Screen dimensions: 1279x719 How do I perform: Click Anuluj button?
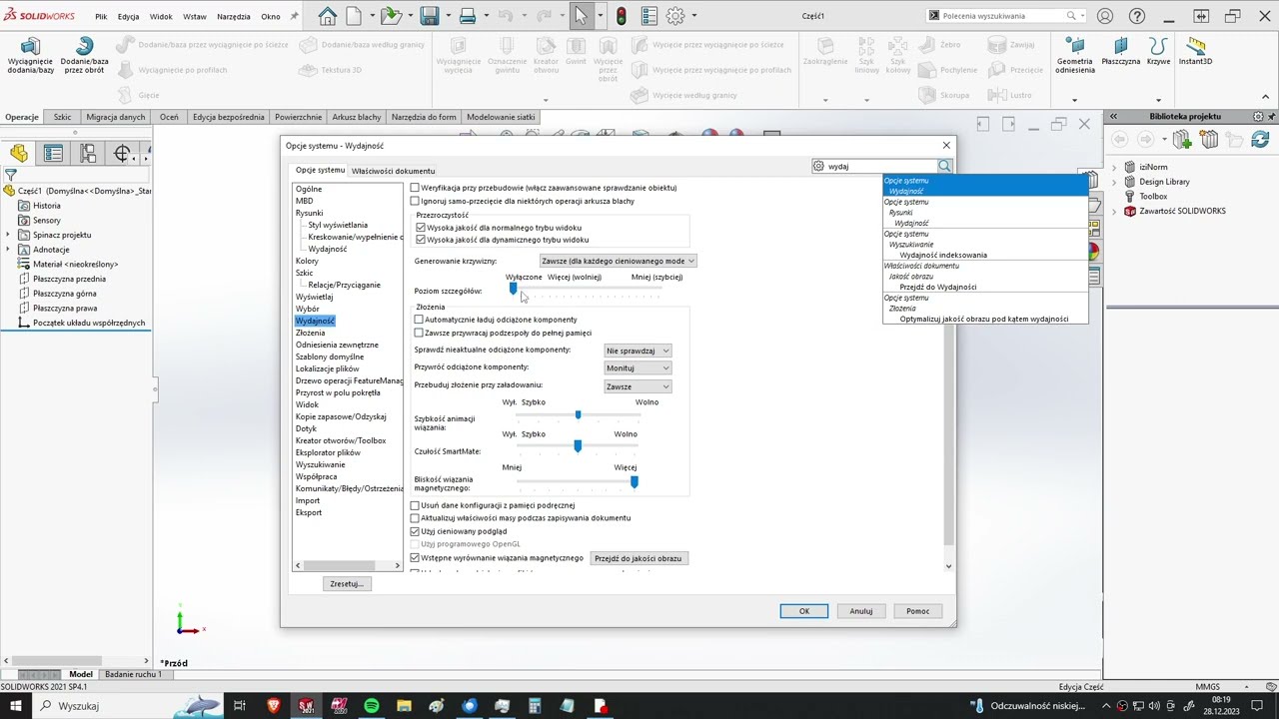pos(861,611)
